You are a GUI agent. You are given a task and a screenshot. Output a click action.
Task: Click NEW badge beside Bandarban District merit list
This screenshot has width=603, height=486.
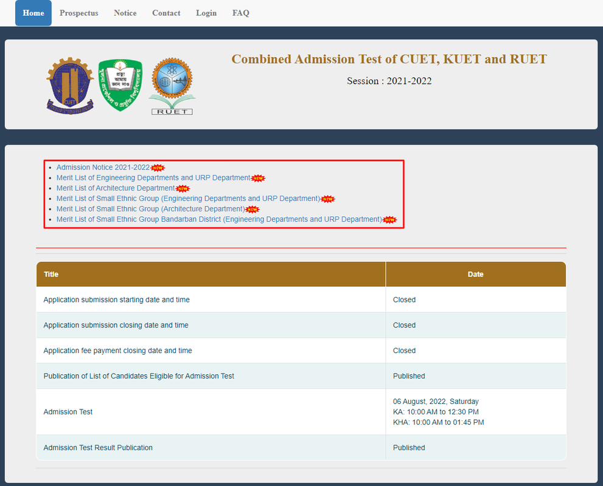[x=389, y=219]
